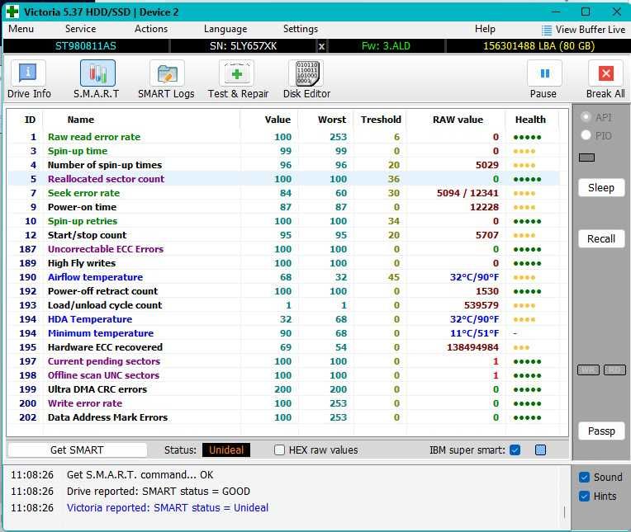Select the Uncorrectable ECC Errors row
Viewport: 631px width, 532px height.
coord(283,249)
